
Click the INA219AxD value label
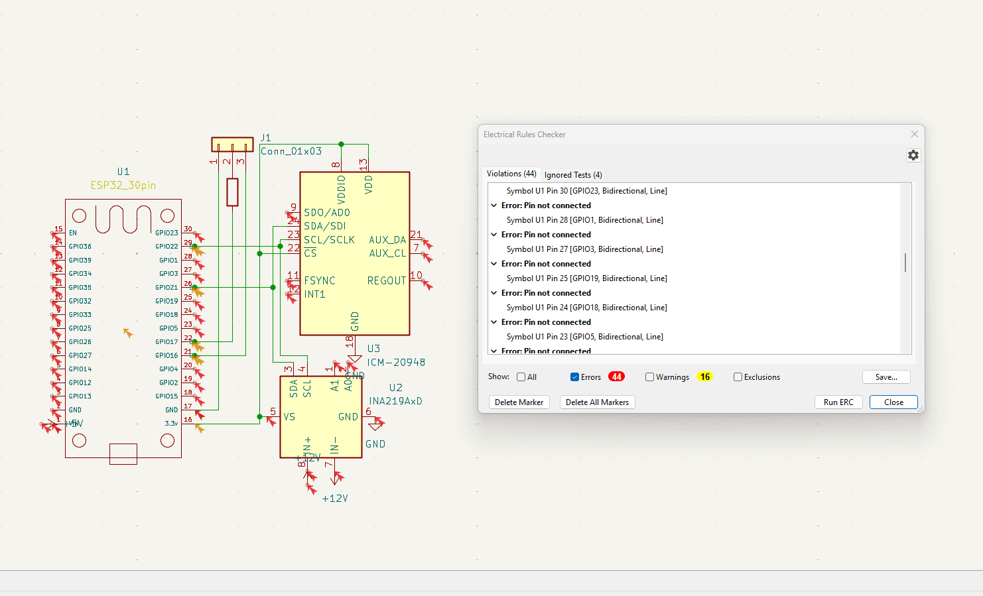396,401
